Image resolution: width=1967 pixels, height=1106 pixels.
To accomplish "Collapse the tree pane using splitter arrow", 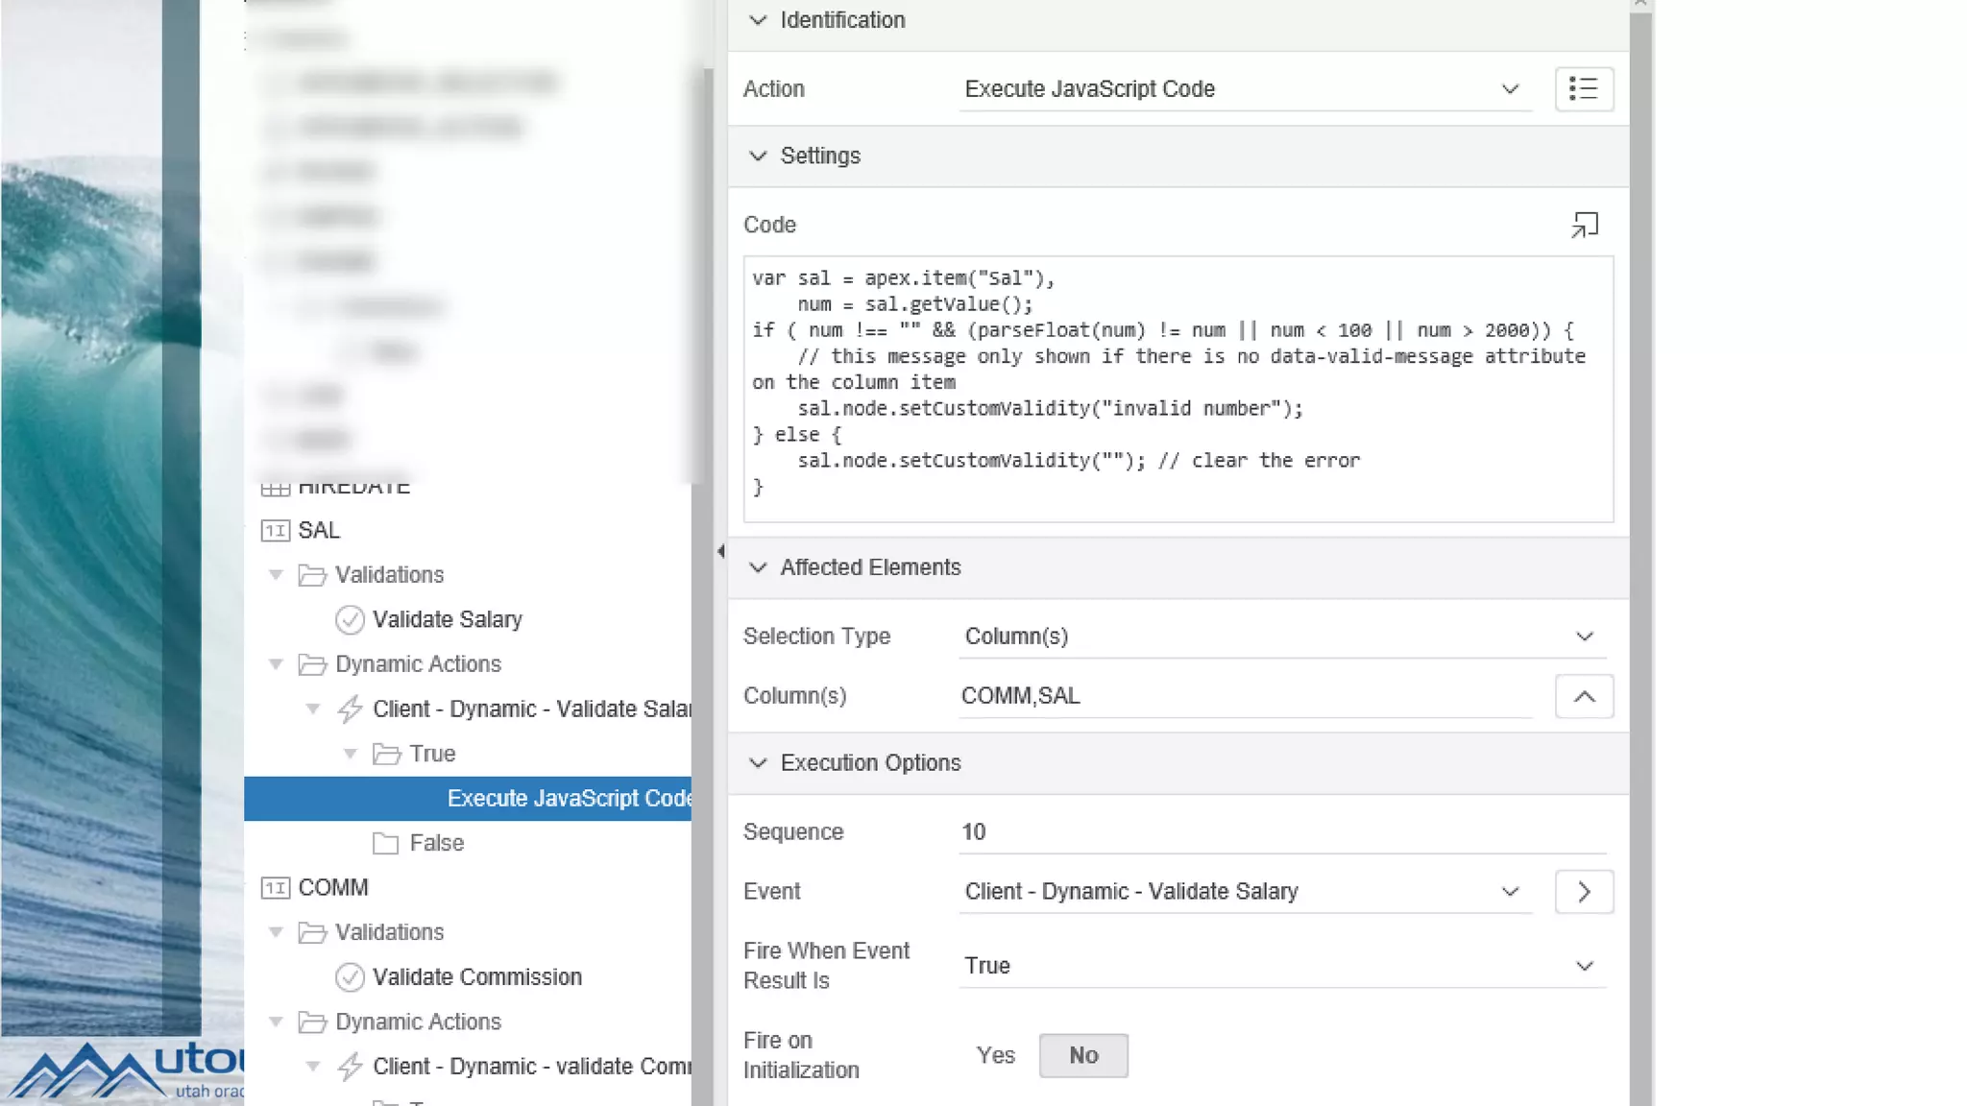I will click(x=720, y=551).
